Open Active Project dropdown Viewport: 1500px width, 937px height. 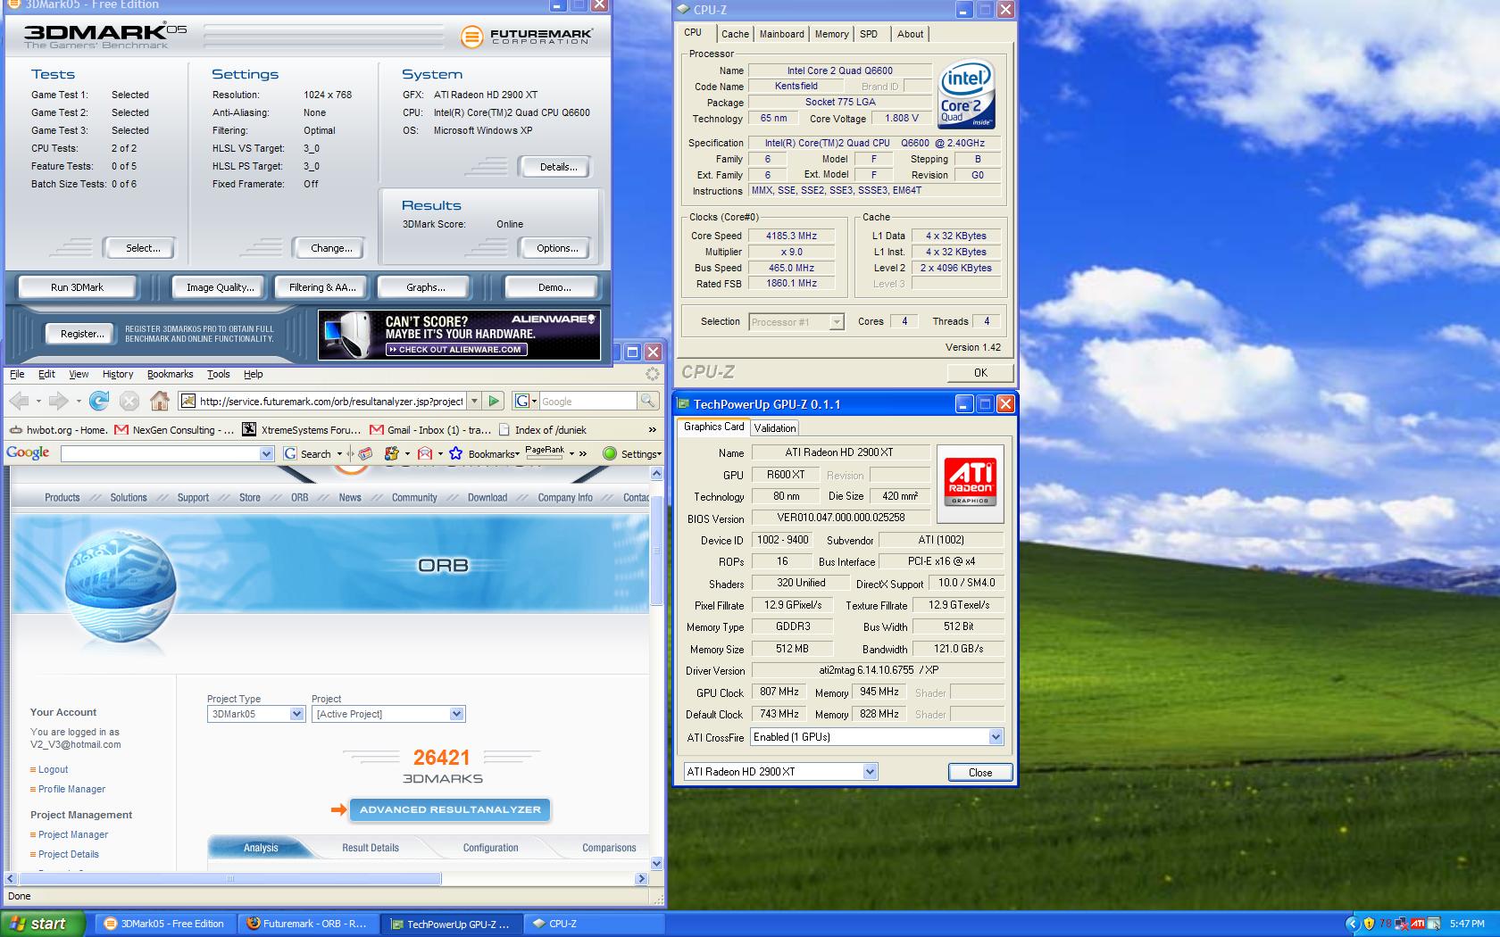click(x=388, y=714)
